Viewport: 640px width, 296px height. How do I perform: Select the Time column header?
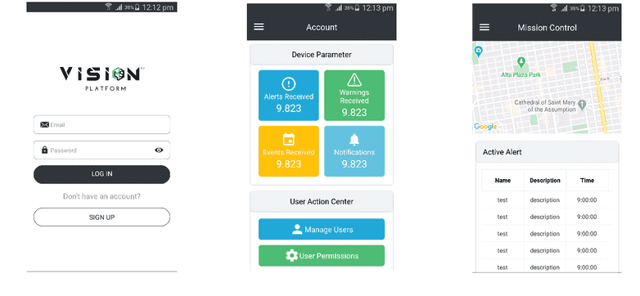(588, 180)
